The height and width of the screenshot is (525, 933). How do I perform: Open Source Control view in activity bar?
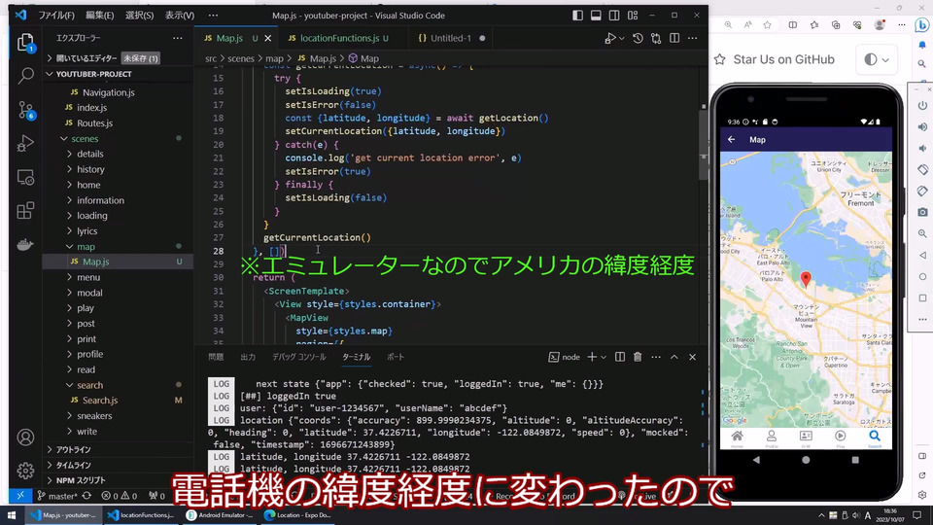(25, 110)
